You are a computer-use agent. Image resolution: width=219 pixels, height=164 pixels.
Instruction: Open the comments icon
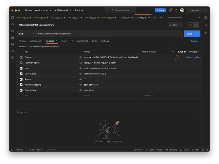click(x=196, y=25)
